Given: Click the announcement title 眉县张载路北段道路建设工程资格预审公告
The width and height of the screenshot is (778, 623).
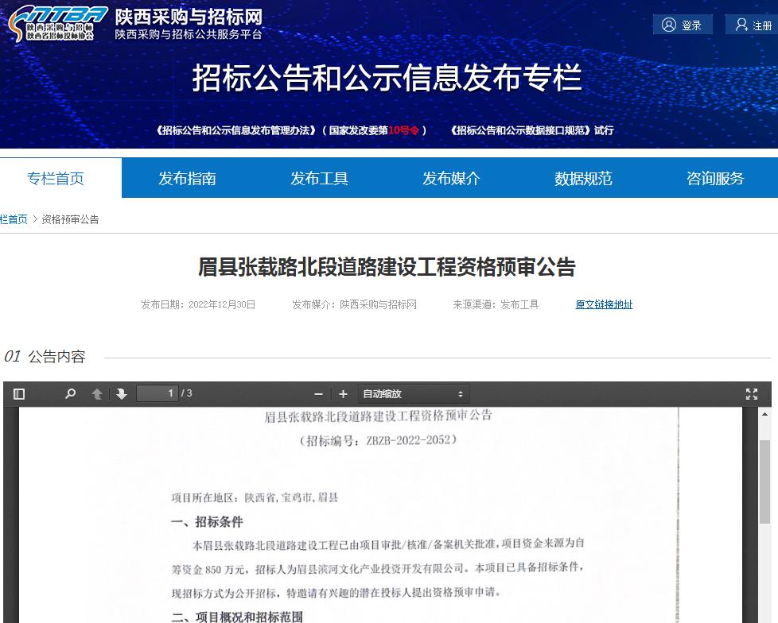Looking at the screenshot, I should click(x=387, y=267).
